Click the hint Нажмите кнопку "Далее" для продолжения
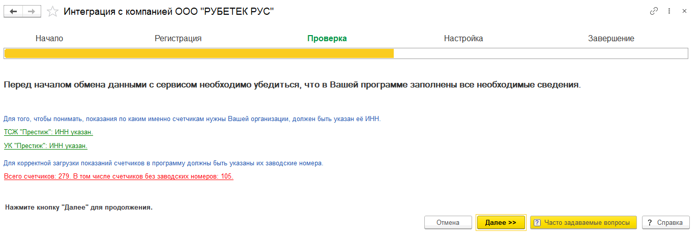 79,208
